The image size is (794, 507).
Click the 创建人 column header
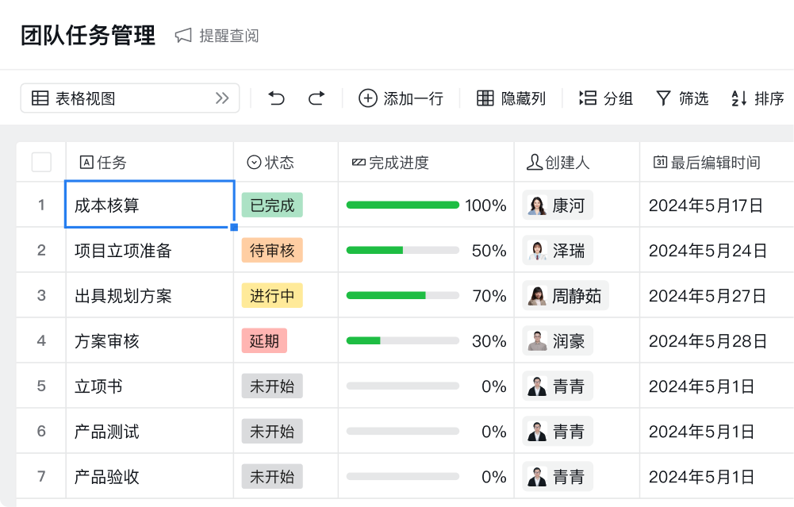[x=577, y=162]
